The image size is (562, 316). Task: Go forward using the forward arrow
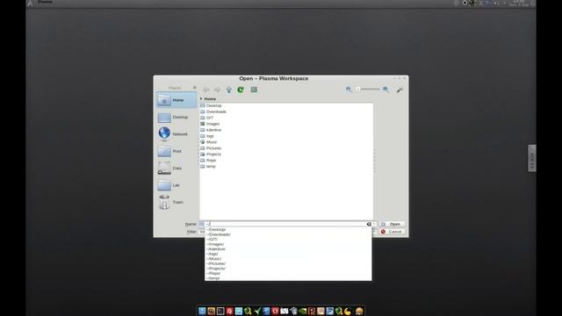tap(217, 90)
